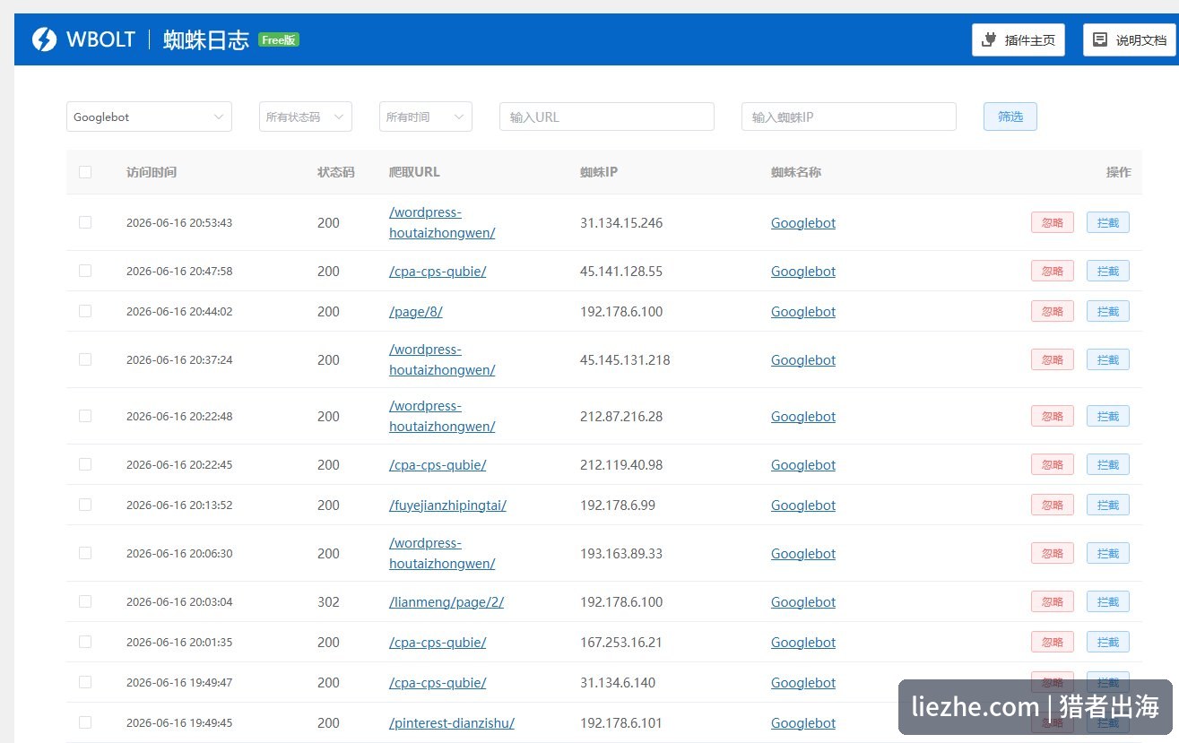The image size is (1179, 743).
Task: Focus the 输入URL input field
Action: coord(607,117)
